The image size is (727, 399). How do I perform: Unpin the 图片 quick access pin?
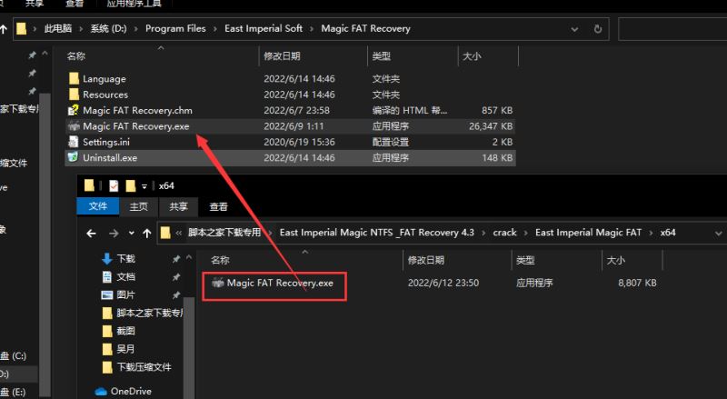coord(176,295)
